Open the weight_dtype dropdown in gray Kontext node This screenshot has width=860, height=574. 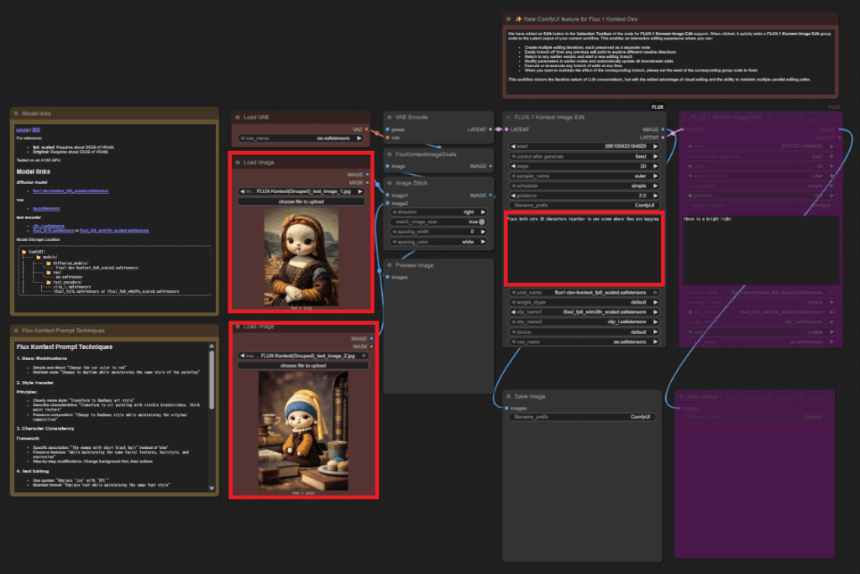pyautogui.click(x=585, y=302)
